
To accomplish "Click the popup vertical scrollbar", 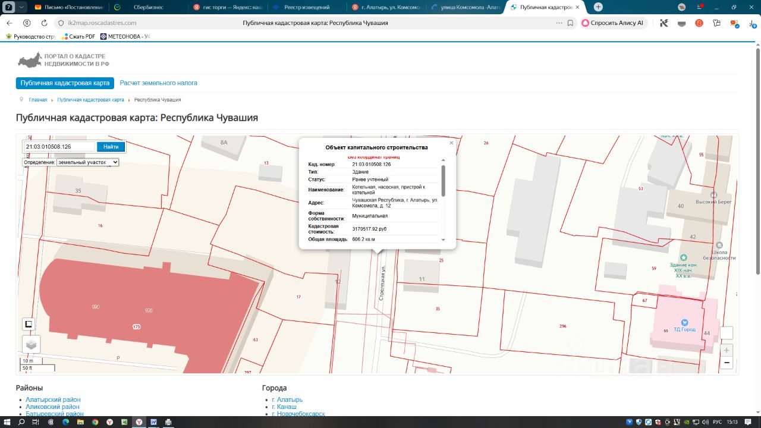I will 443,181.
